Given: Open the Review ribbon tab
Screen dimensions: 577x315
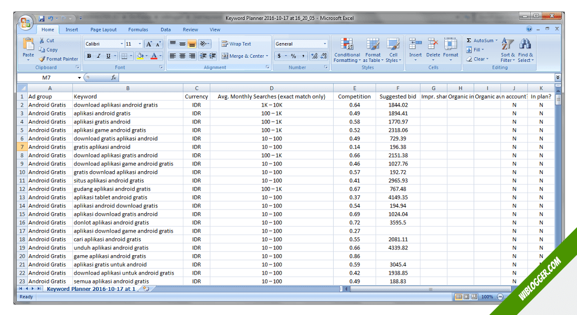Looking at the screenshot, I should click(190, 29).
